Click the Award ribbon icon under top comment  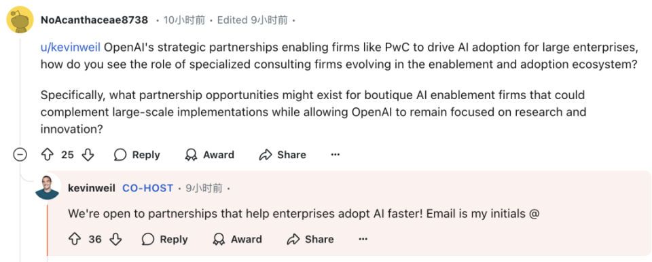click(x=191, y=155)
